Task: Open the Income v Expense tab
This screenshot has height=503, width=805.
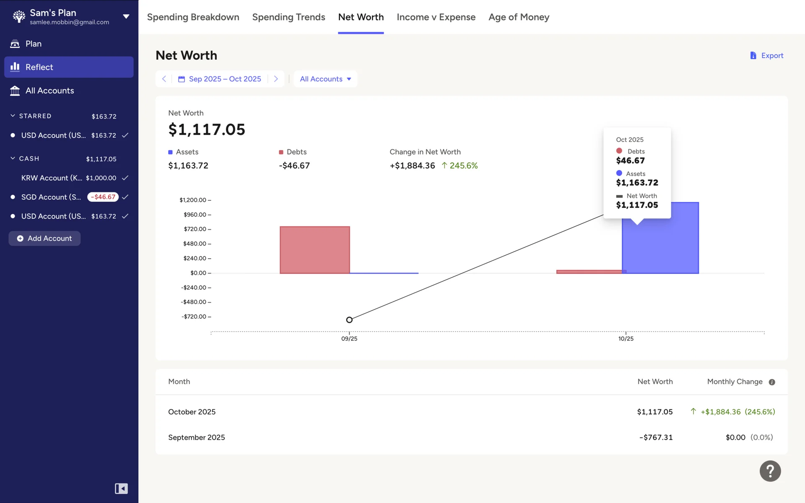Action: click(x=436, y=17)
